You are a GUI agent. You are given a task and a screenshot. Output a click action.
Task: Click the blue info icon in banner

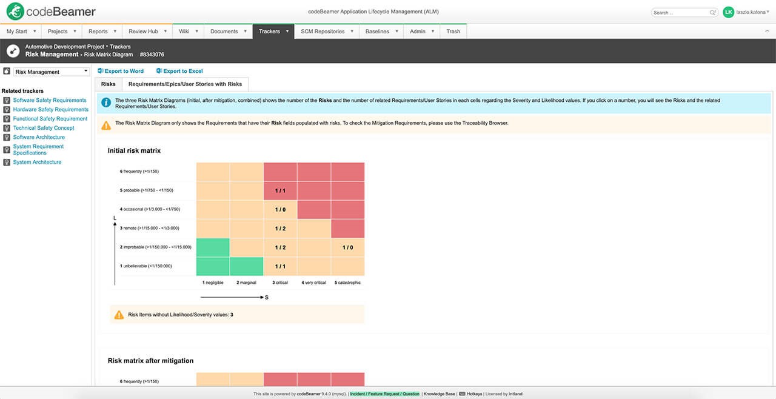point(106,102)
